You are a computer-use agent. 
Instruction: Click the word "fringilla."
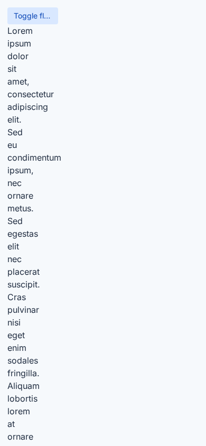[23, 374]
